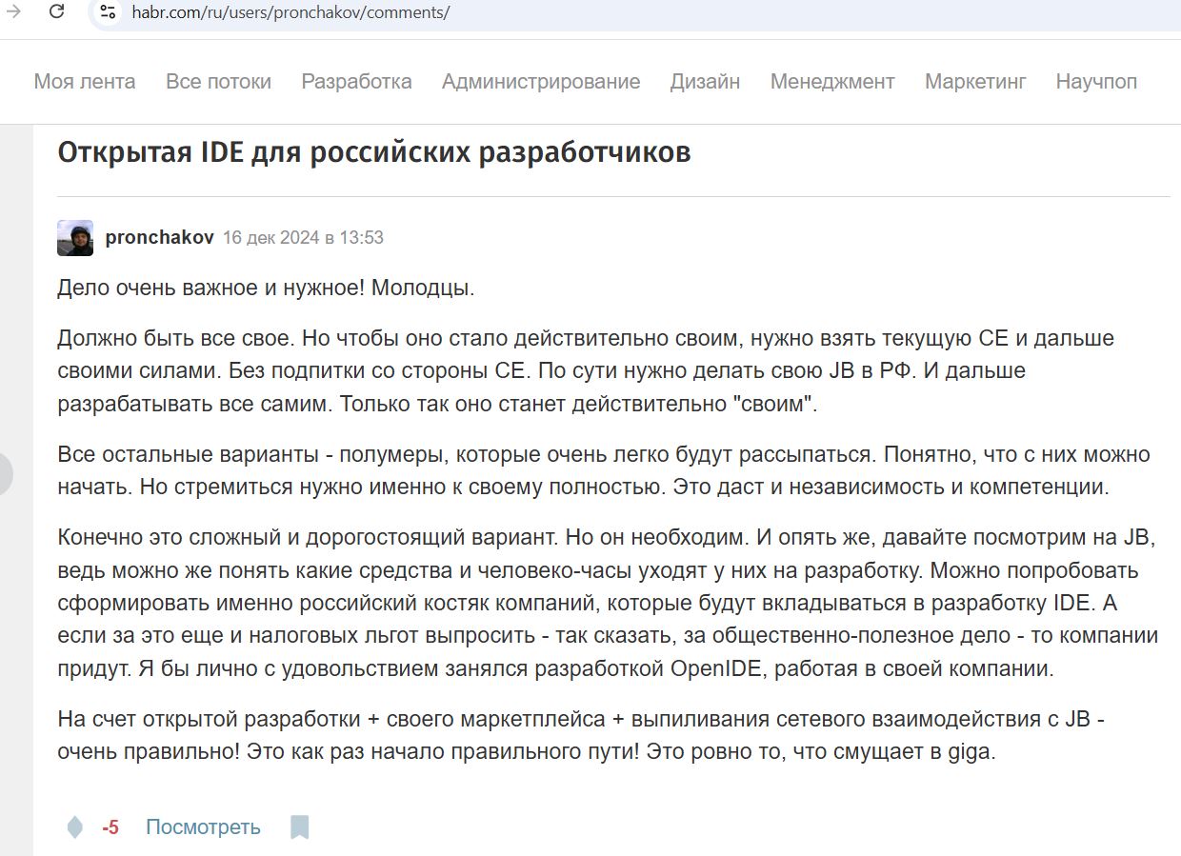Bookmark the comment with the bookmark icon
Screen dimensions: 1181x856
(x=300, y=827)
